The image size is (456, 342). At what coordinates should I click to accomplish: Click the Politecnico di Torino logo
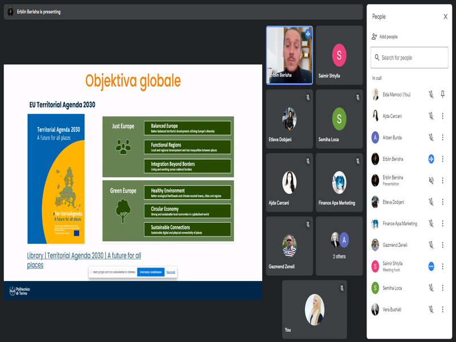click(19, 291)
